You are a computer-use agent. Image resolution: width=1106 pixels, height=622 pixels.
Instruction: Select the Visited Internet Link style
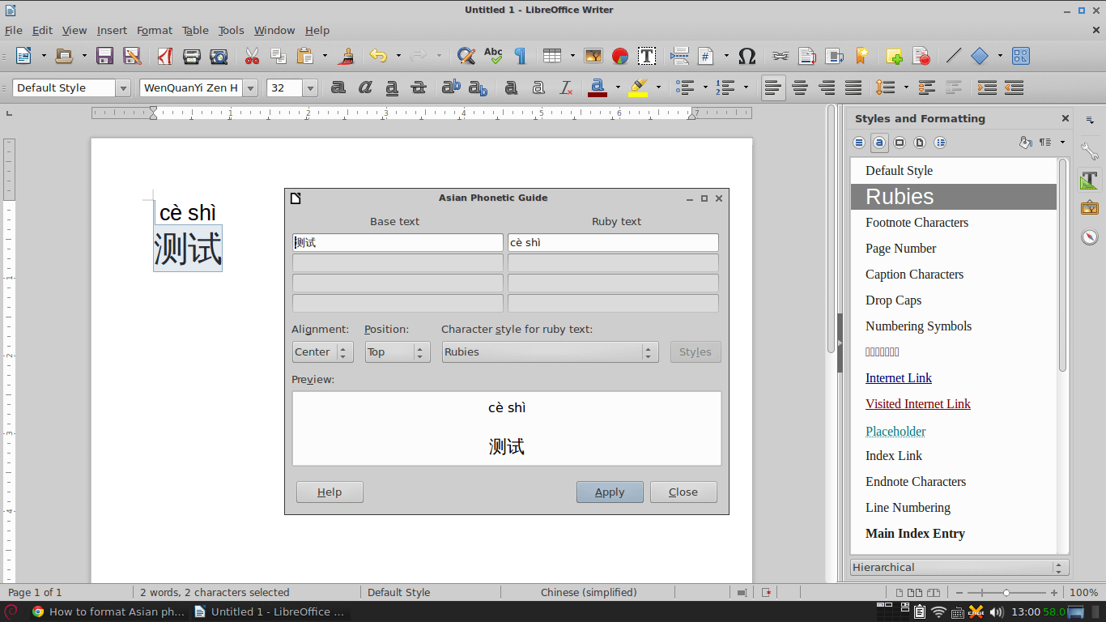pos(918,404)
